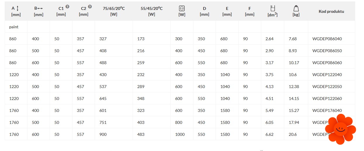Click the horizontal width arrow beside B
364x151 pixels.
coord(41,8)
